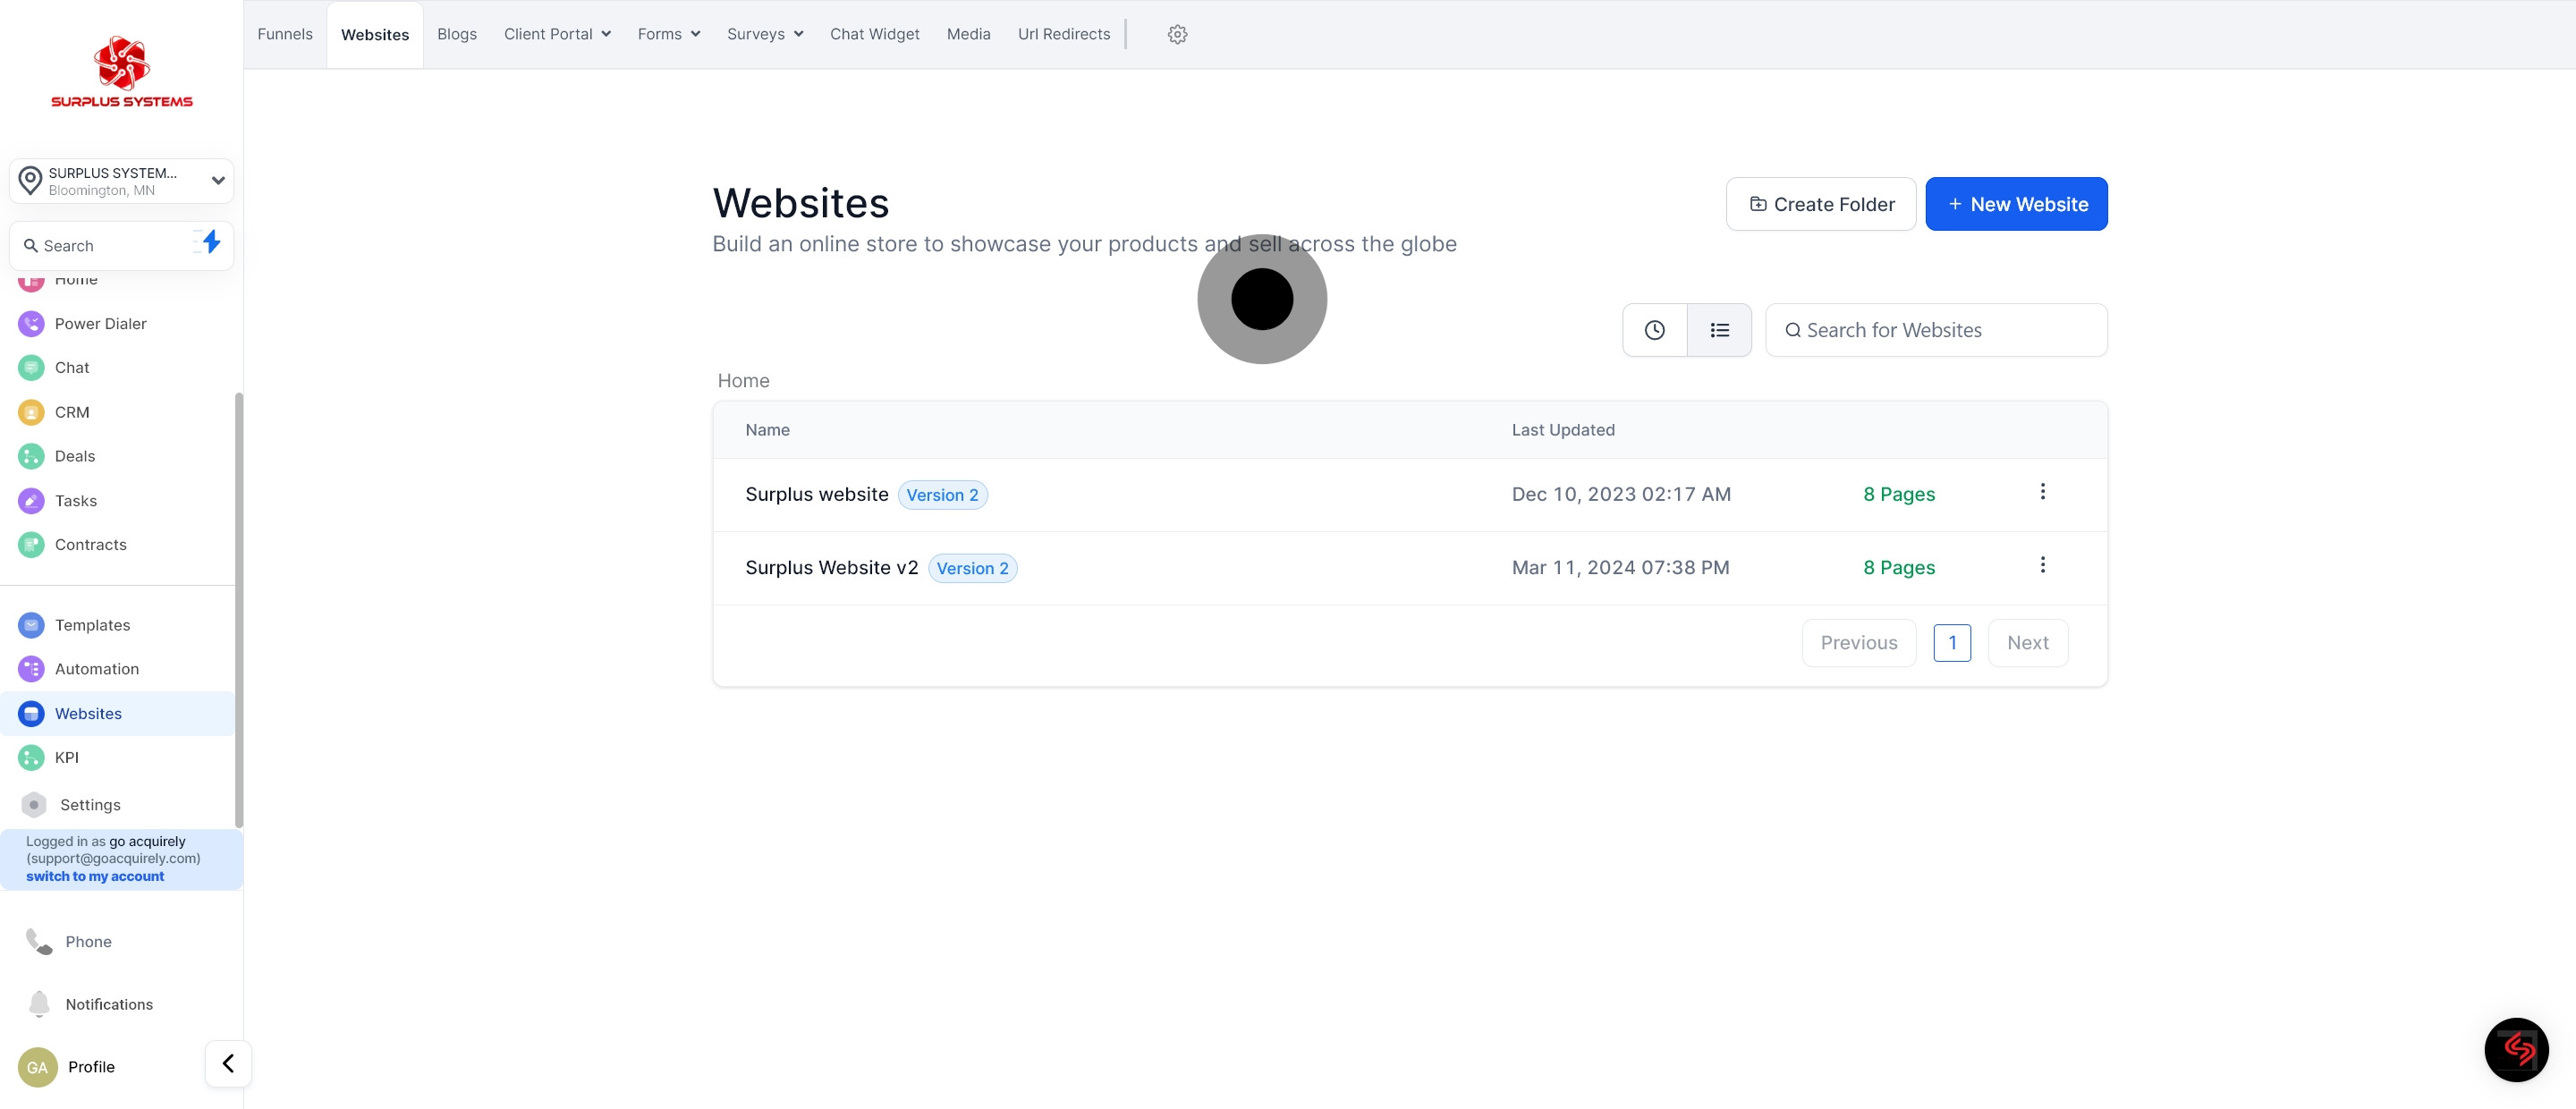
Task: Expand the Surveys dropdown menu
Action: [764, 34]
